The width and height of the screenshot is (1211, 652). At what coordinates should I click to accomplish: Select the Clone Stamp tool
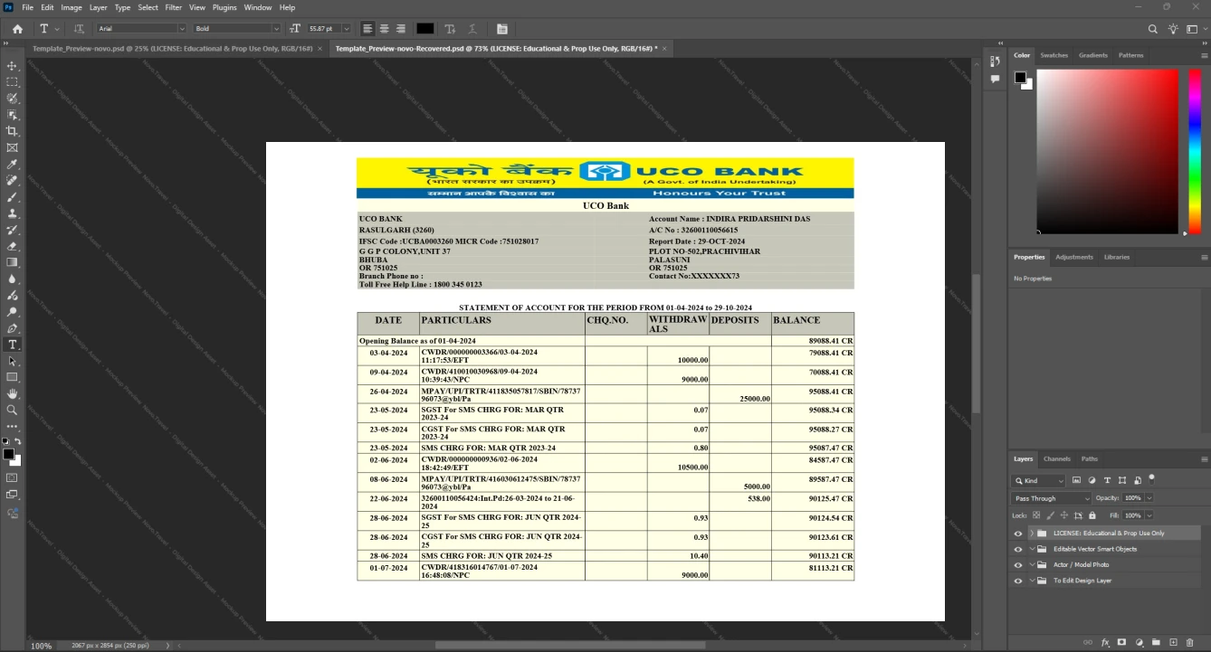pos(12,213)
